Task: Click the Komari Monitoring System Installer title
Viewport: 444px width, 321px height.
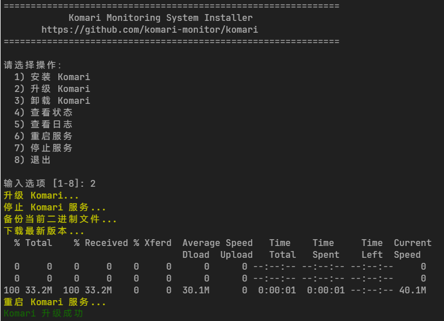Action: click(x=161, y=17)
